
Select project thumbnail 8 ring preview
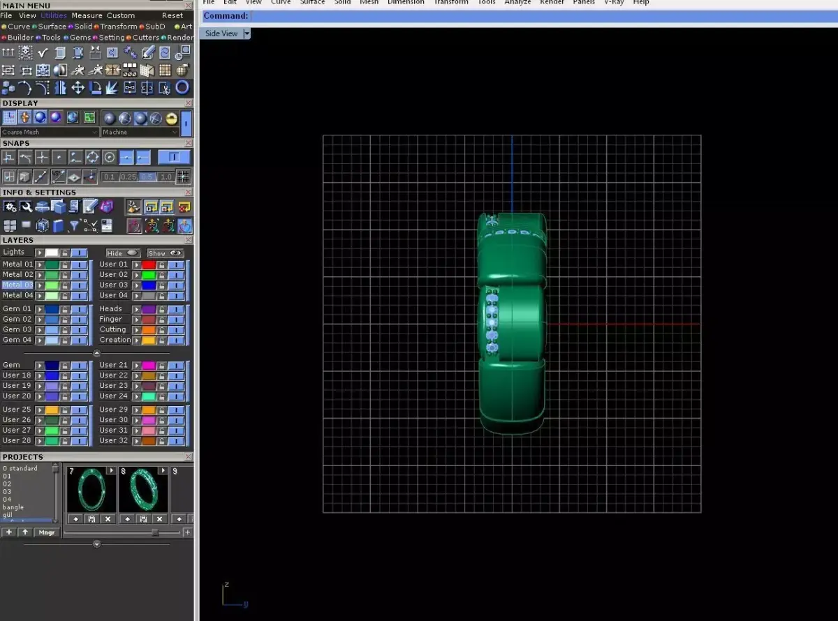143,490
